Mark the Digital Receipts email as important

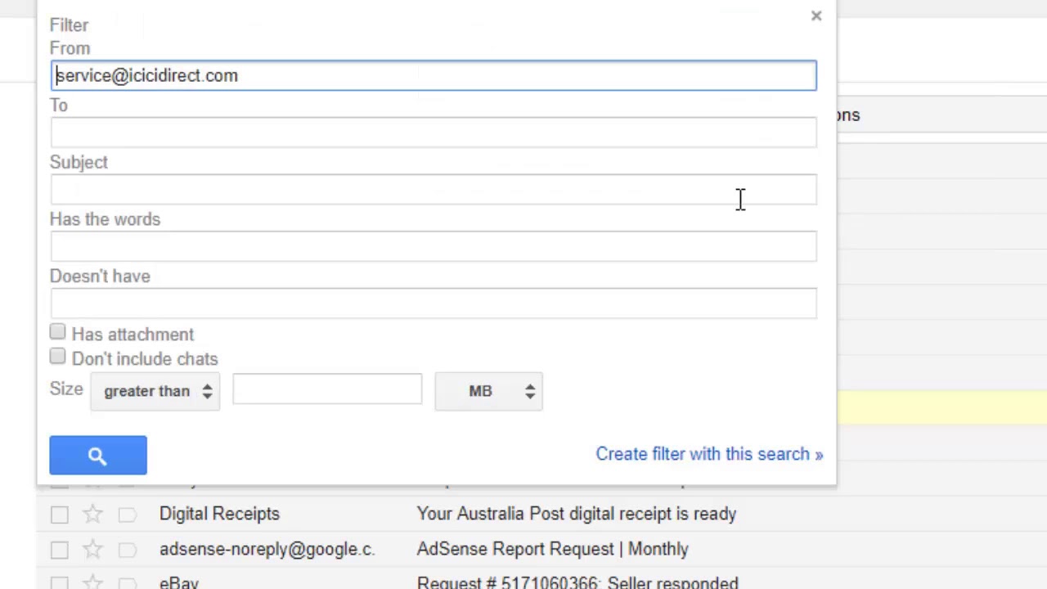[x=127, y=514]
